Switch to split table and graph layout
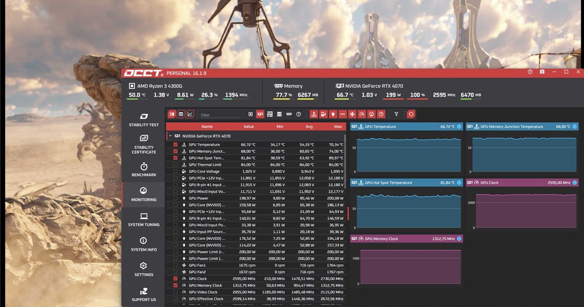Image resolution: width=584 pixels, height=307 pixels. click(x=172, y=114)
